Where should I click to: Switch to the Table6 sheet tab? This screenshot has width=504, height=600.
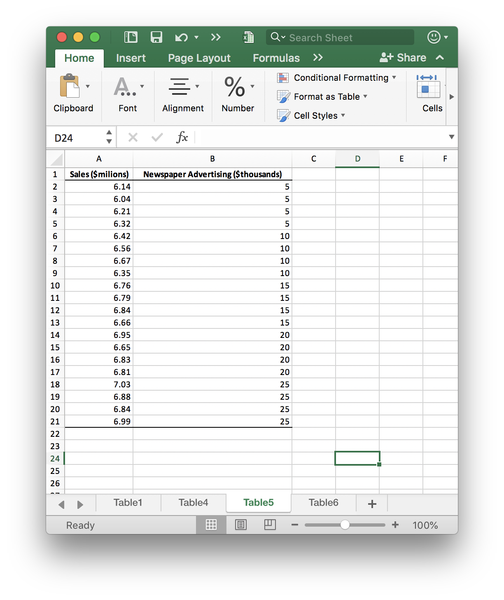click(x=324, y=503)
